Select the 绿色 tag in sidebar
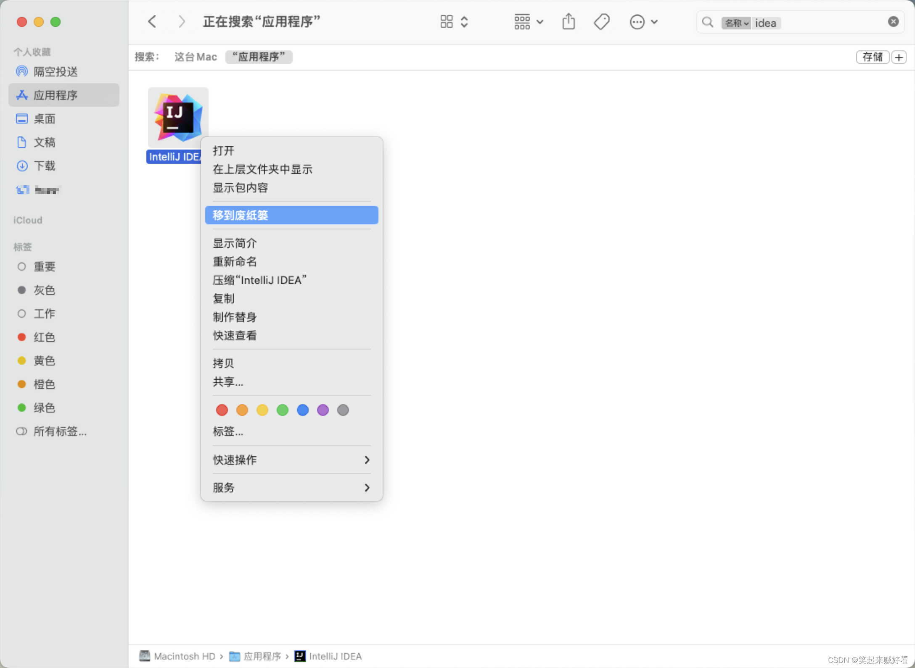 pos(63,408)
